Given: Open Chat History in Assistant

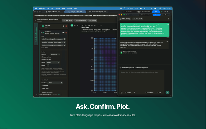Looking at the screenshot, I should pos(125,19).
